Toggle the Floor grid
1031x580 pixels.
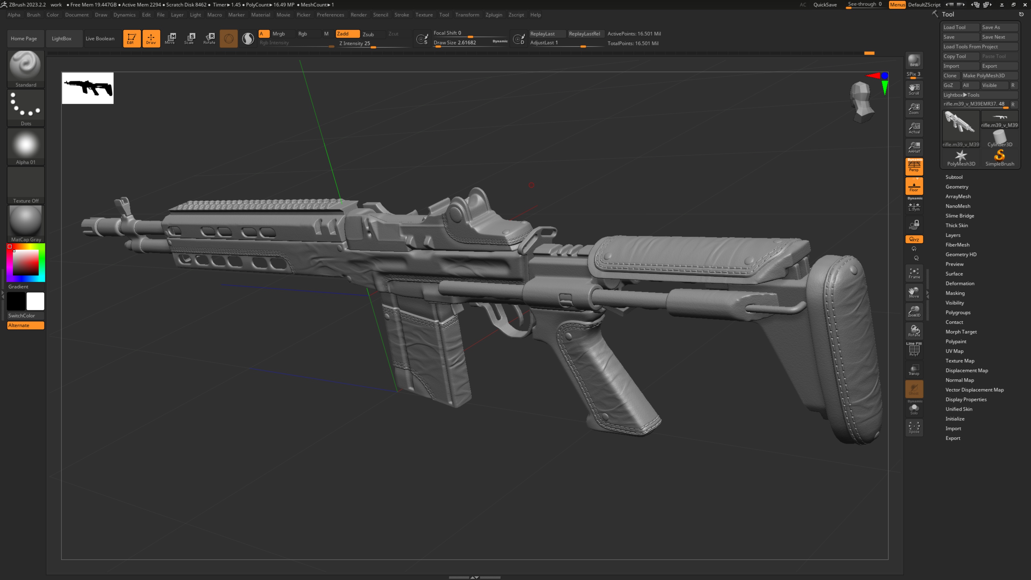(914, 186)
